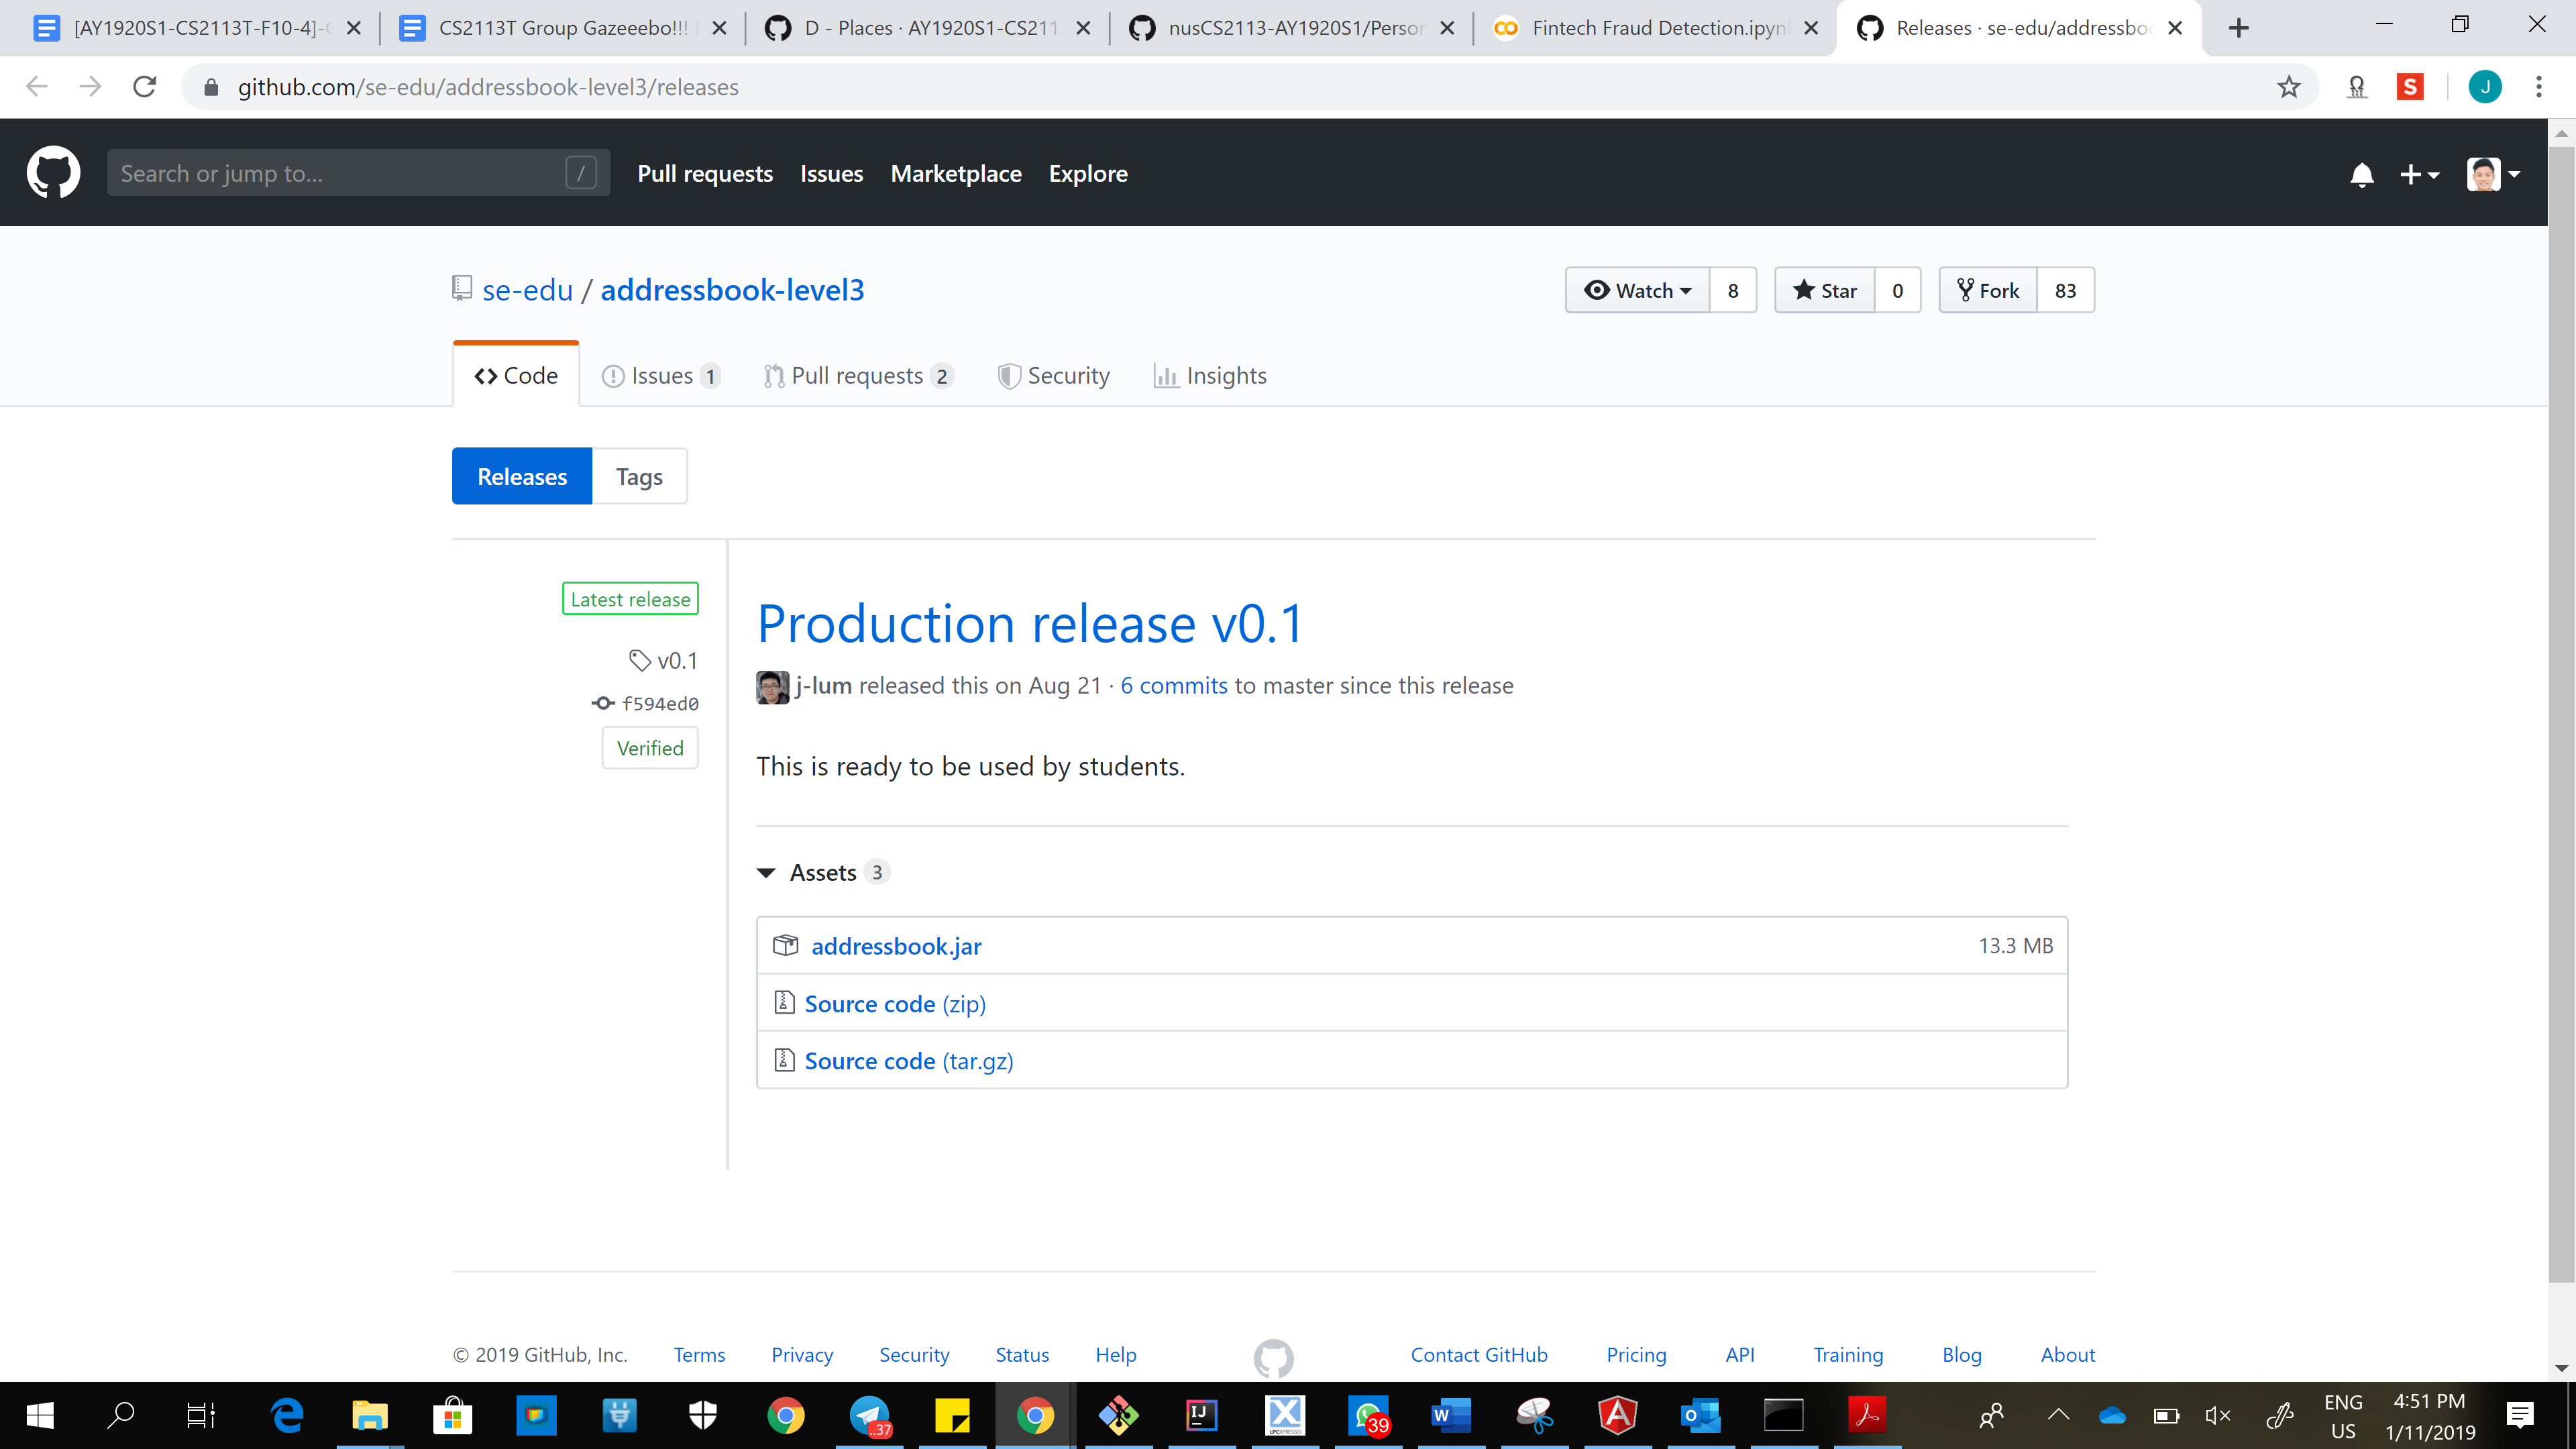
Task: Click the GitHub search input field
Action: tap(340, 173)
